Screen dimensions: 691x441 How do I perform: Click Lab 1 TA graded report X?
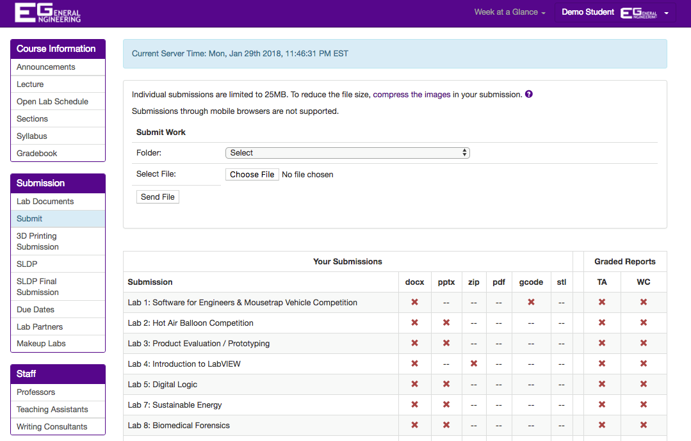coord(602,302)
